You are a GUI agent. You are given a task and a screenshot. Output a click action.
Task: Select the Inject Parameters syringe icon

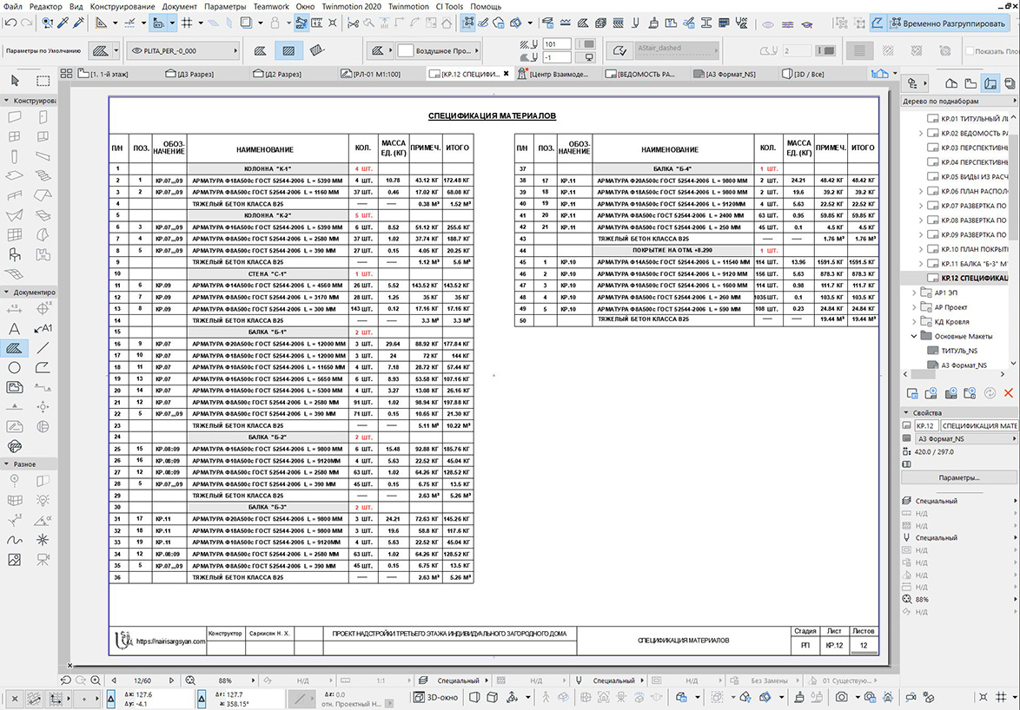pyautogui.click(x=79, y=23)
